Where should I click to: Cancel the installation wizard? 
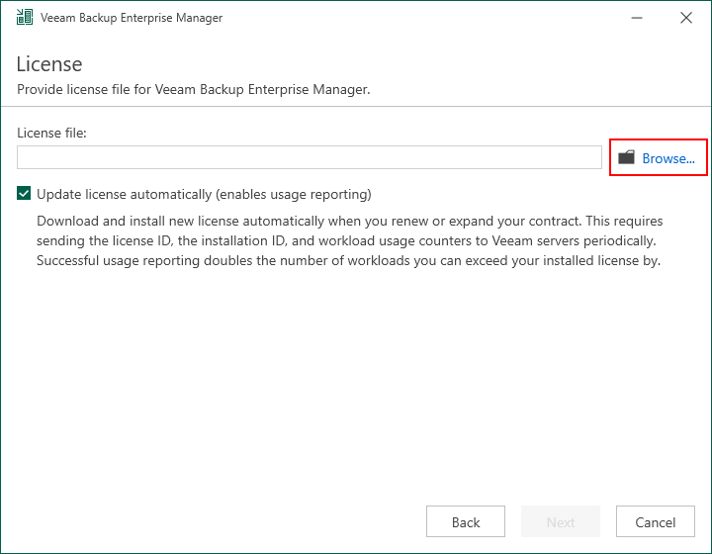click(656, 521)
